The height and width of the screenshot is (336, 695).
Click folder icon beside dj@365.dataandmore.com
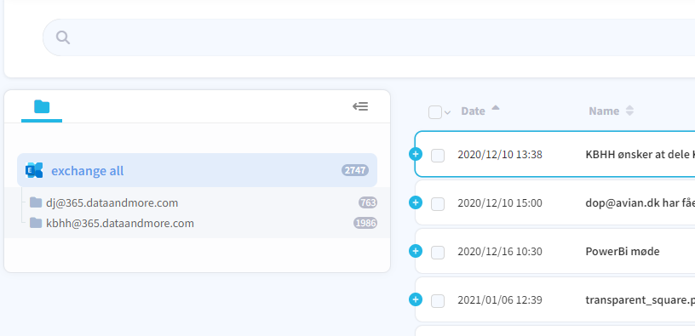coord(36,202)
